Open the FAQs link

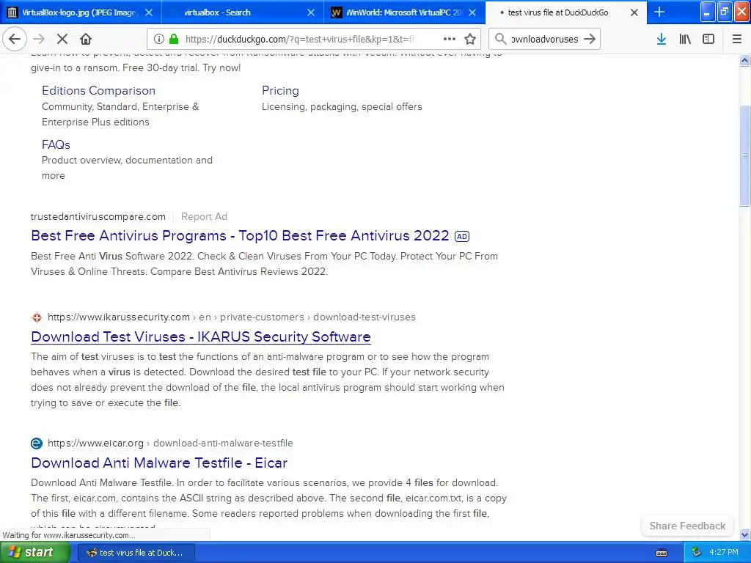tap(56, 144)
